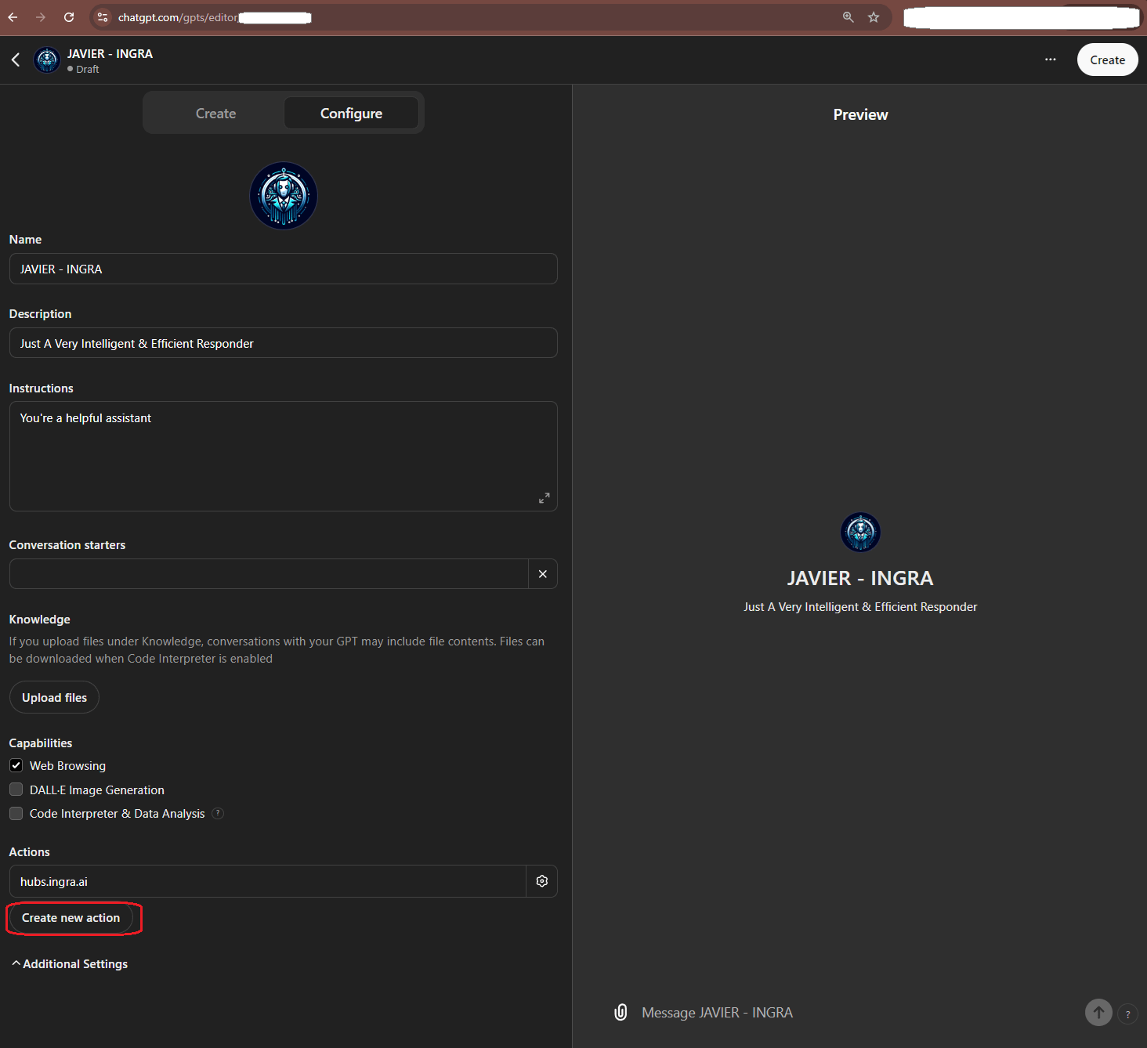Image resolution: width=1147 pixels, height=1048 pixels.
Task: Click the GPT avatar in the header
Action: pos(47,60)
